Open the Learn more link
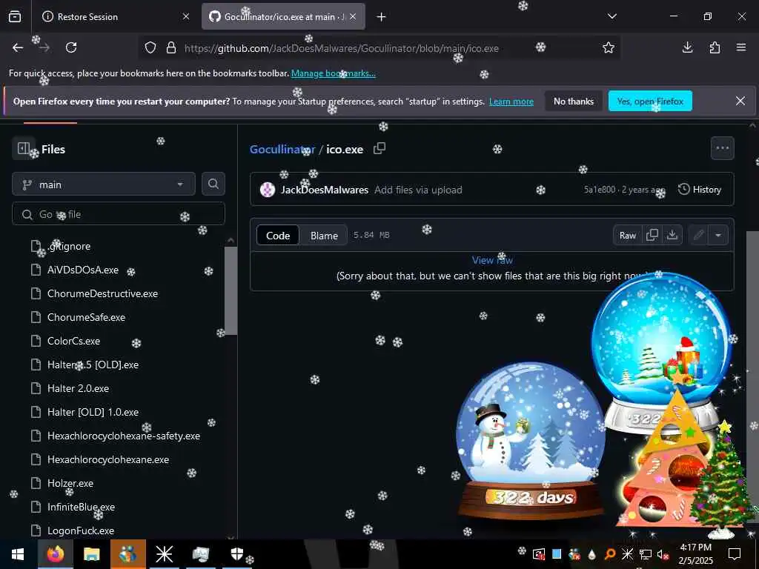 (511, 102)
